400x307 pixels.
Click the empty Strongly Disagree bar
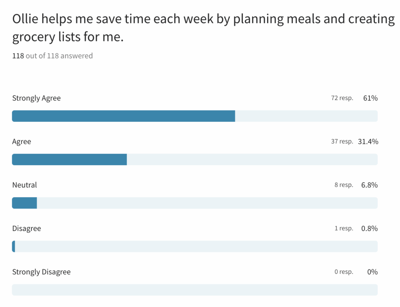point(195,290)
